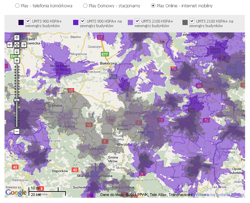Click the Mogielnica town label
Image resolution: width=250 pixels, height=203 pixels.
pos(79,54)
